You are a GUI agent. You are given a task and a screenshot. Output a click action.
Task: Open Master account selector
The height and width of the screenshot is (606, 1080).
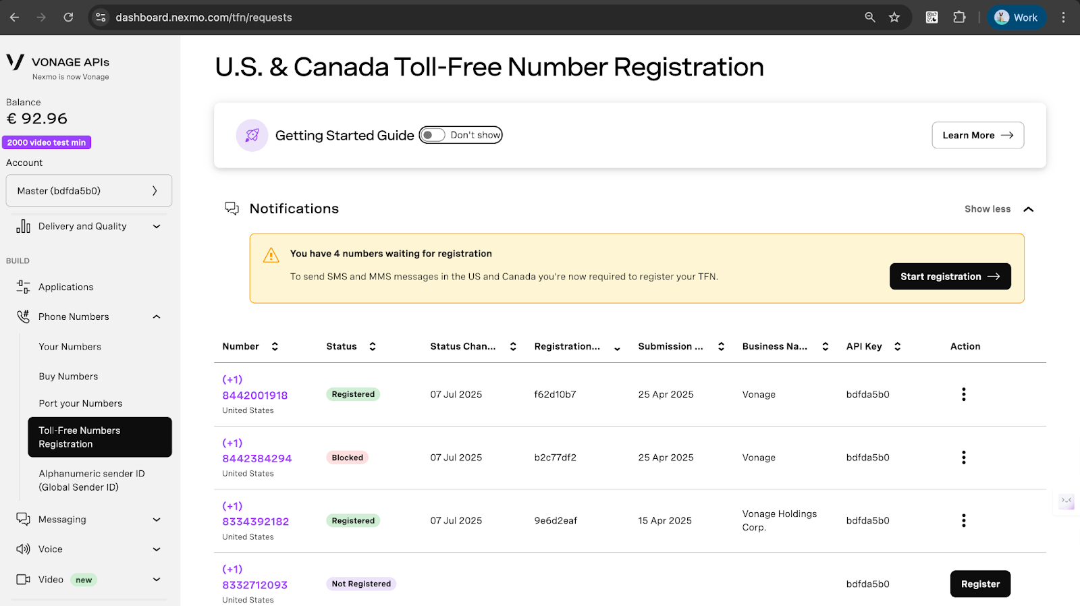[88, 191]
